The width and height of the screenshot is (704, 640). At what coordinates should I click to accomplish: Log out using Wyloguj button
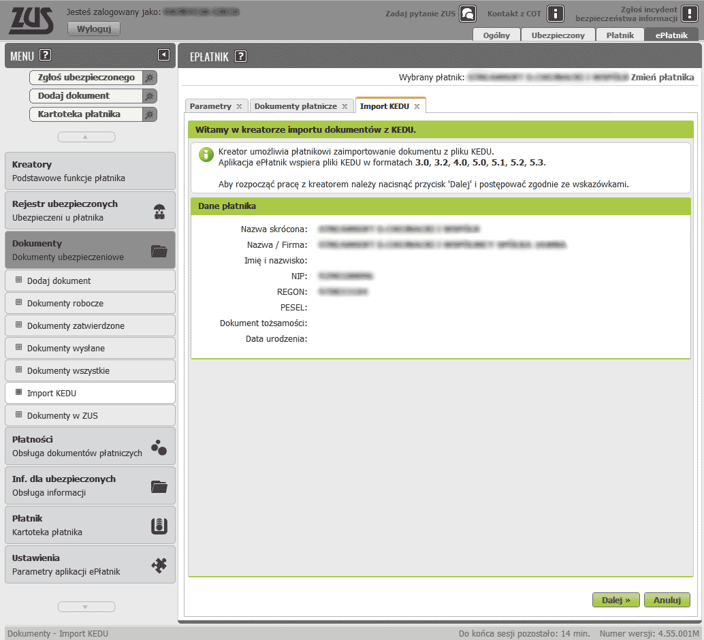tap(94, 29)
